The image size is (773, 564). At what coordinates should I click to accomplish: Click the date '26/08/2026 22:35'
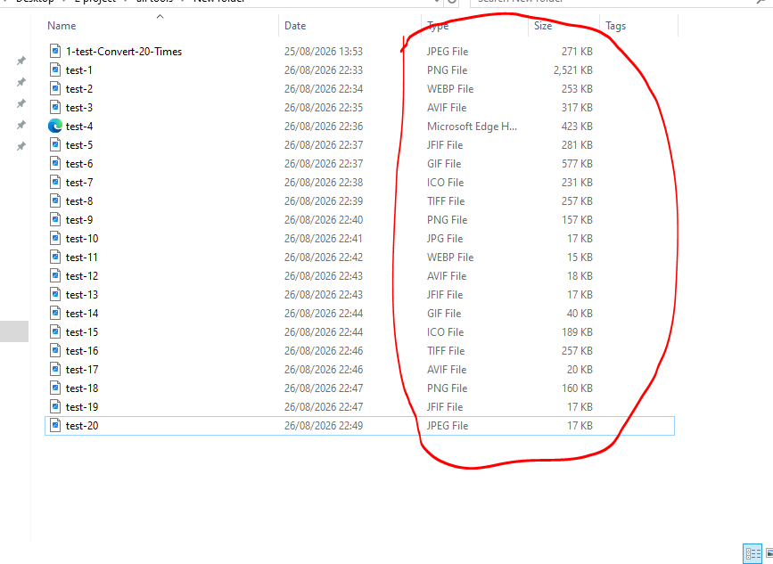coord(324,108)
